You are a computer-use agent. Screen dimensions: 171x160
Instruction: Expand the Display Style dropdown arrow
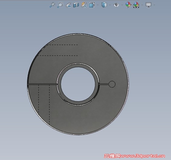coord(110,5)
